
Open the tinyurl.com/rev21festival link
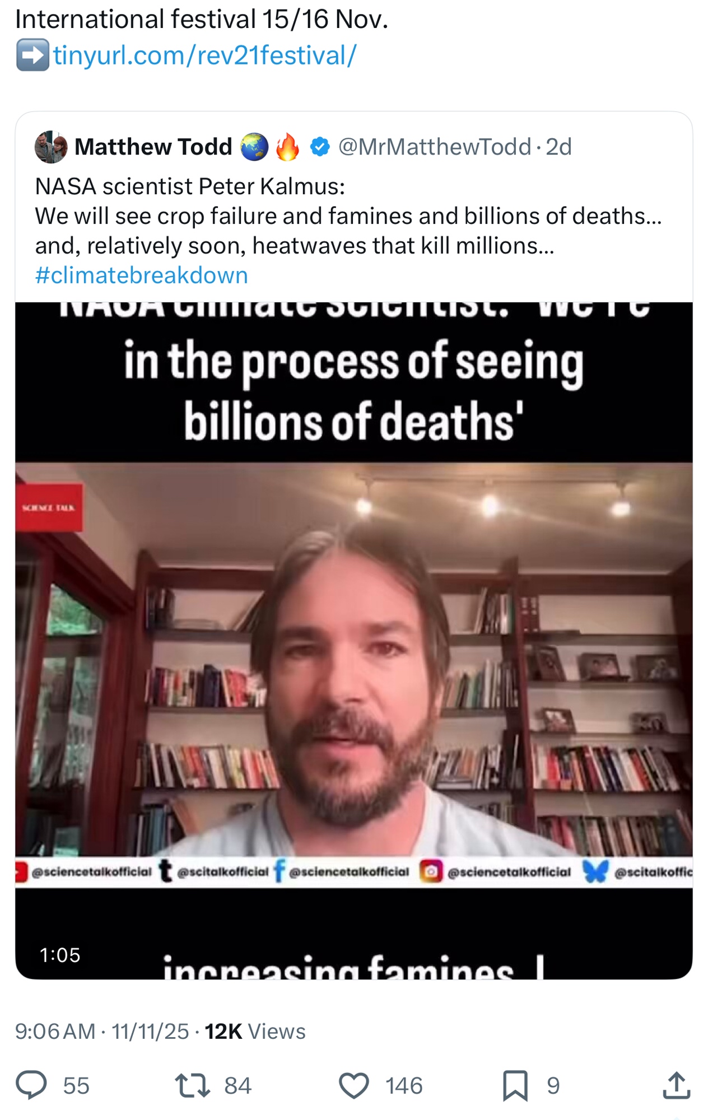[x=205, y=55]
